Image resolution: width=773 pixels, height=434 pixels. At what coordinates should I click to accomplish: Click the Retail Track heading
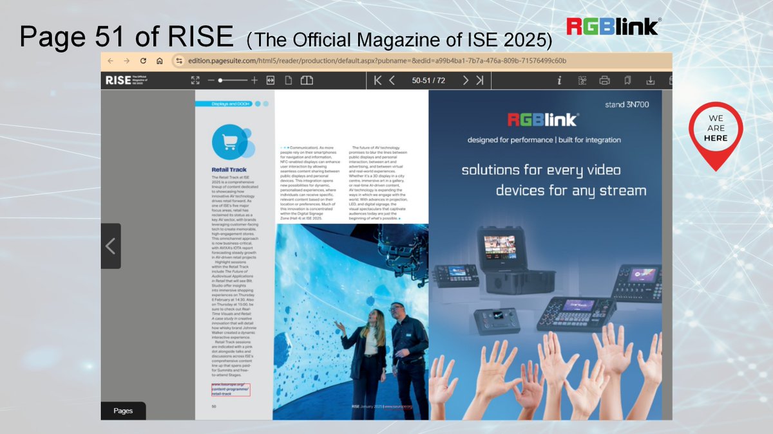(x=229, y=170)
